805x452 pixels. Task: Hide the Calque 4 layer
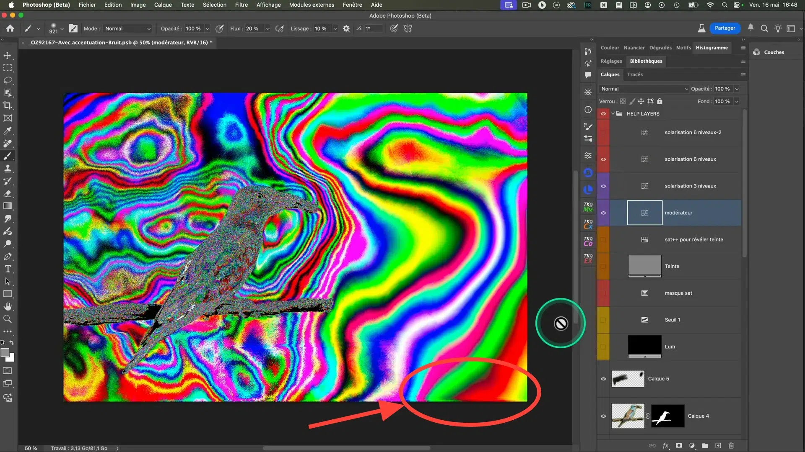[x=603, y=416]
